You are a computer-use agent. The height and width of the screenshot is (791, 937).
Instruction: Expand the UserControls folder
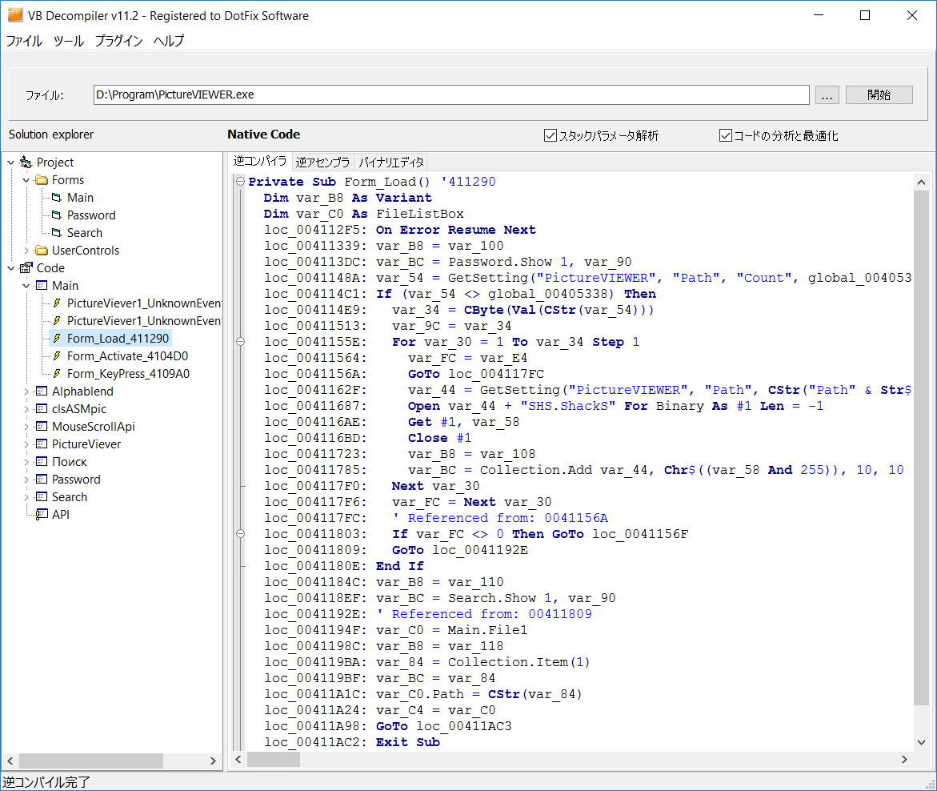pos(26,251)
